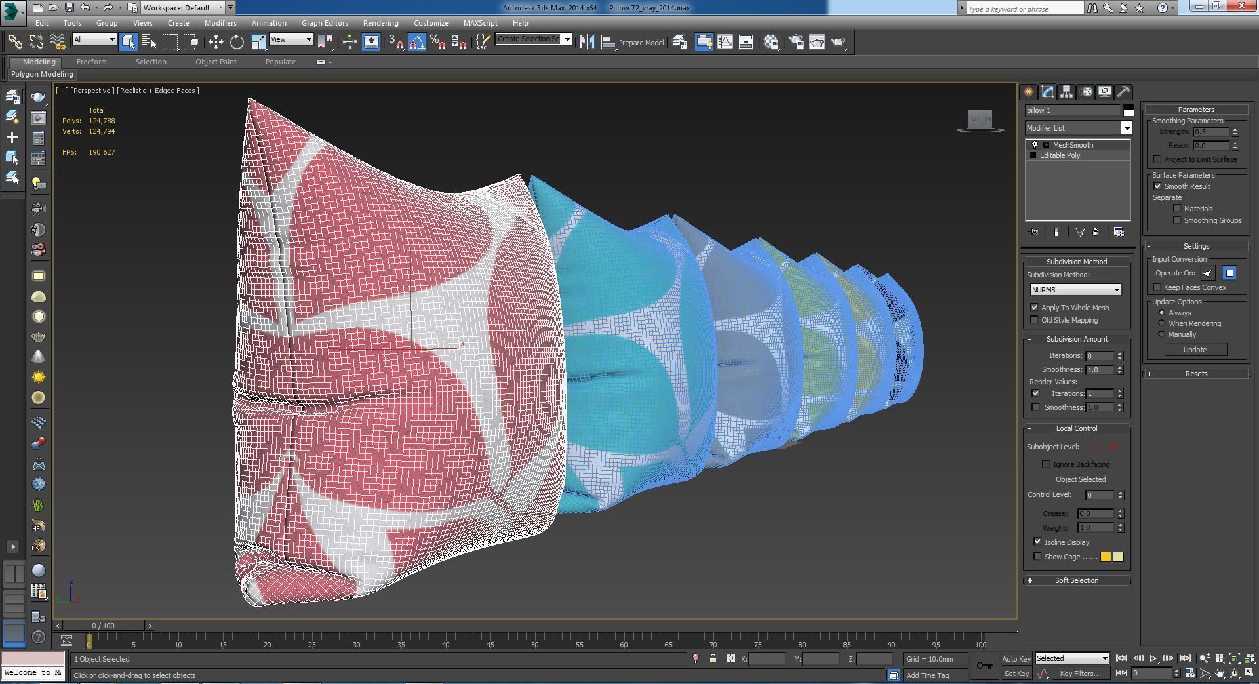Expand the Editable Poly stack entry
This screenshot has height=684, width=1259.
[x=1033, y=155]
